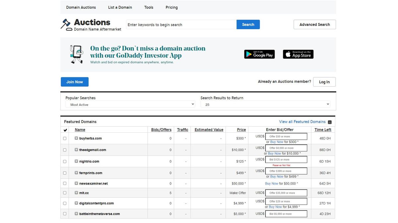This screenshot has height=223, width=398.
Task: Expand the battleinthemetaverse.com row
Action: pos(76,214)
